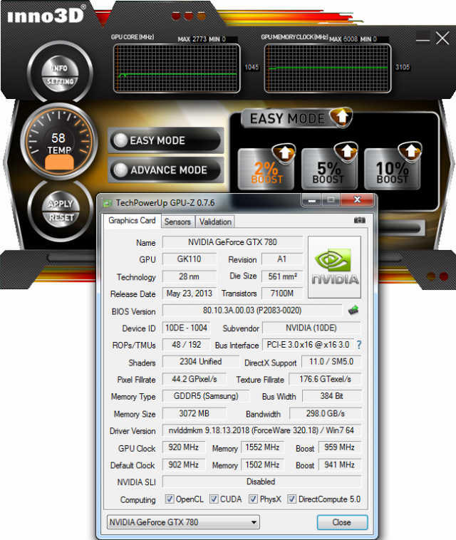456x540 pixels.
Task: Click the Release Date May 23, 2013
Action: [189, 294]
